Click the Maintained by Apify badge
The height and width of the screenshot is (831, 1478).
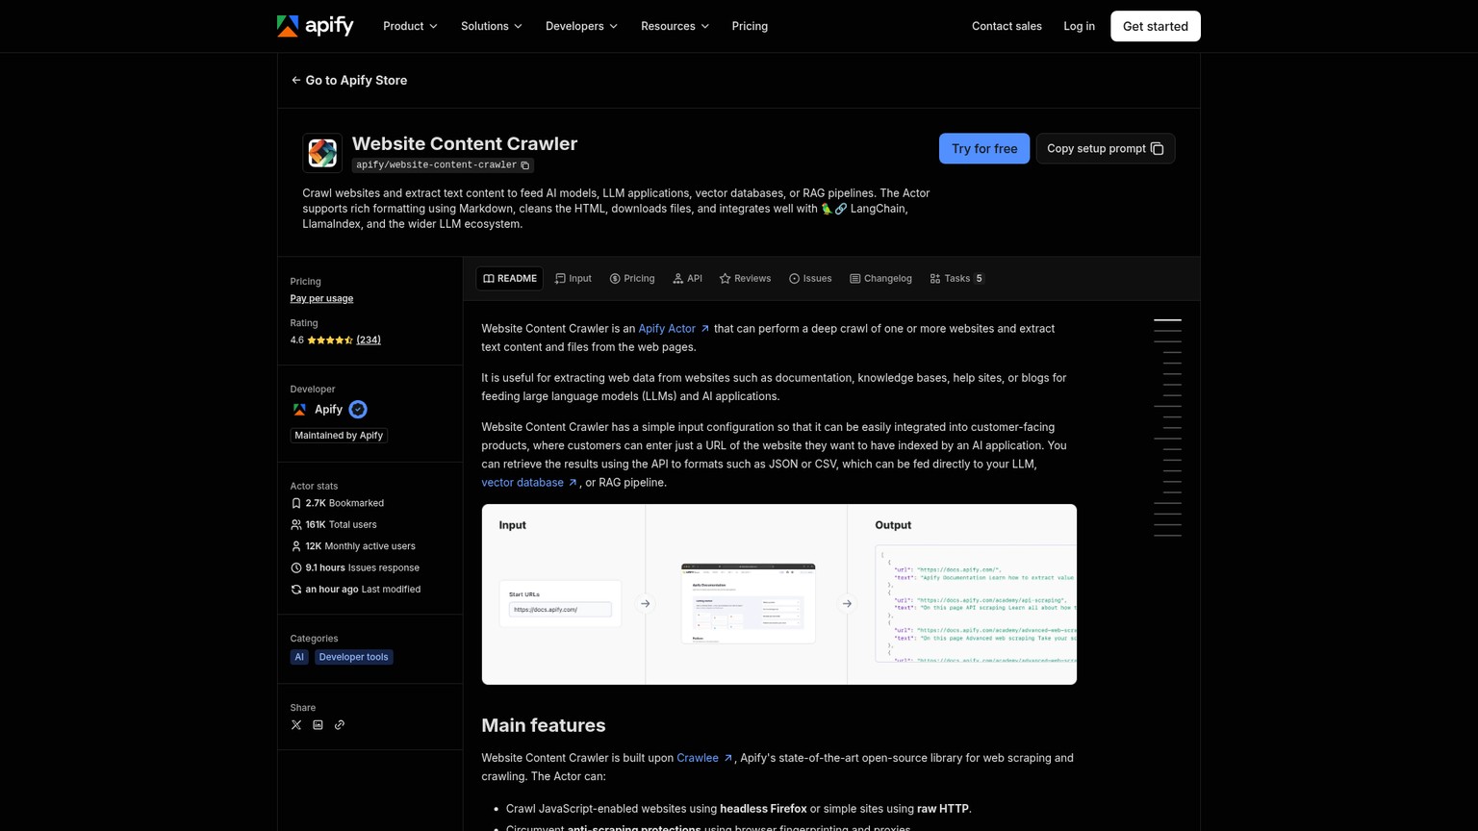coord(339,436)
